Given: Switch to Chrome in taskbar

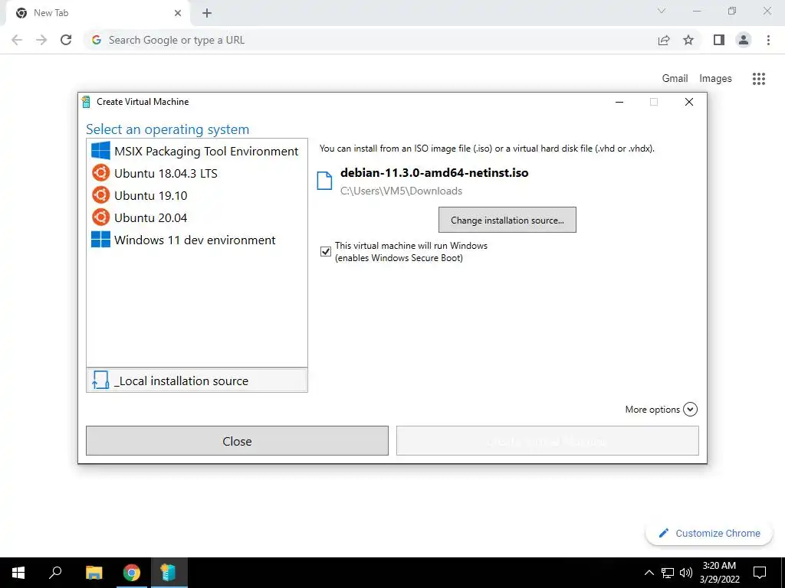Looking at the screenshot, I should (132, 573).
